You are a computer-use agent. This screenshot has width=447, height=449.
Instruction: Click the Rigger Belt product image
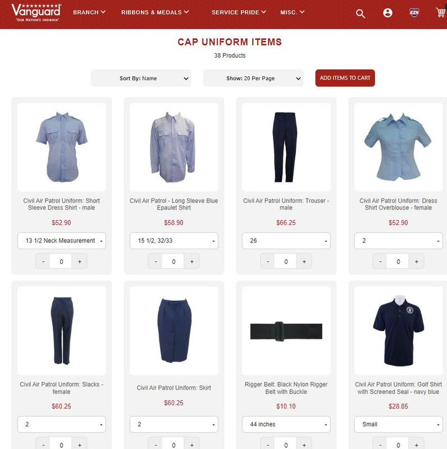[x=286, y=331]
